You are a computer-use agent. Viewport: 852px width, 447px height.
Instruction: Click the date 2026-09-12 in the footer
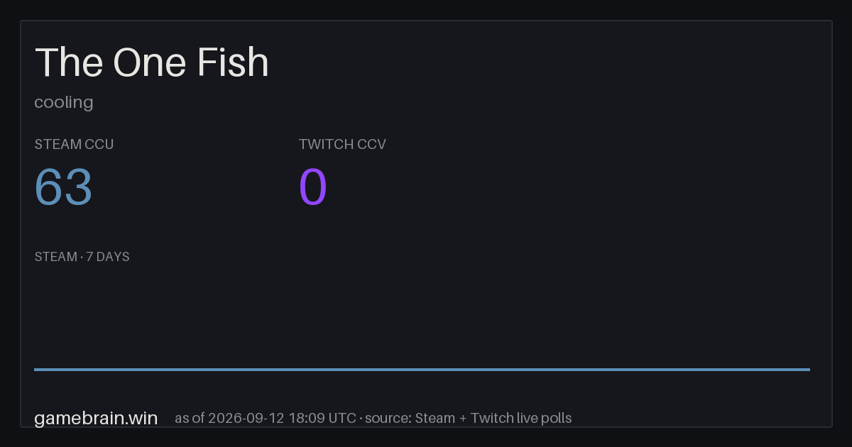pos(247,418)
